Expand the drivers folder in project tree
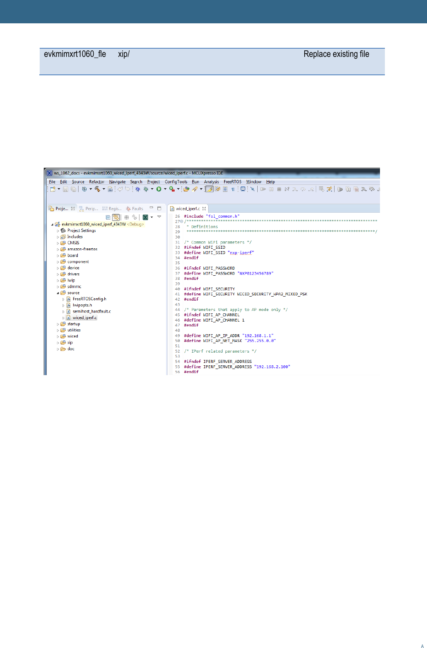 (x=58, y=274)
